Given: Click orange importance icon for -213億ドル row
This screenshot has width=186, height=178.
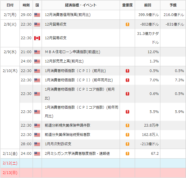Looking at the screenshot, I should pyautogui.click(x=127, y=144).
